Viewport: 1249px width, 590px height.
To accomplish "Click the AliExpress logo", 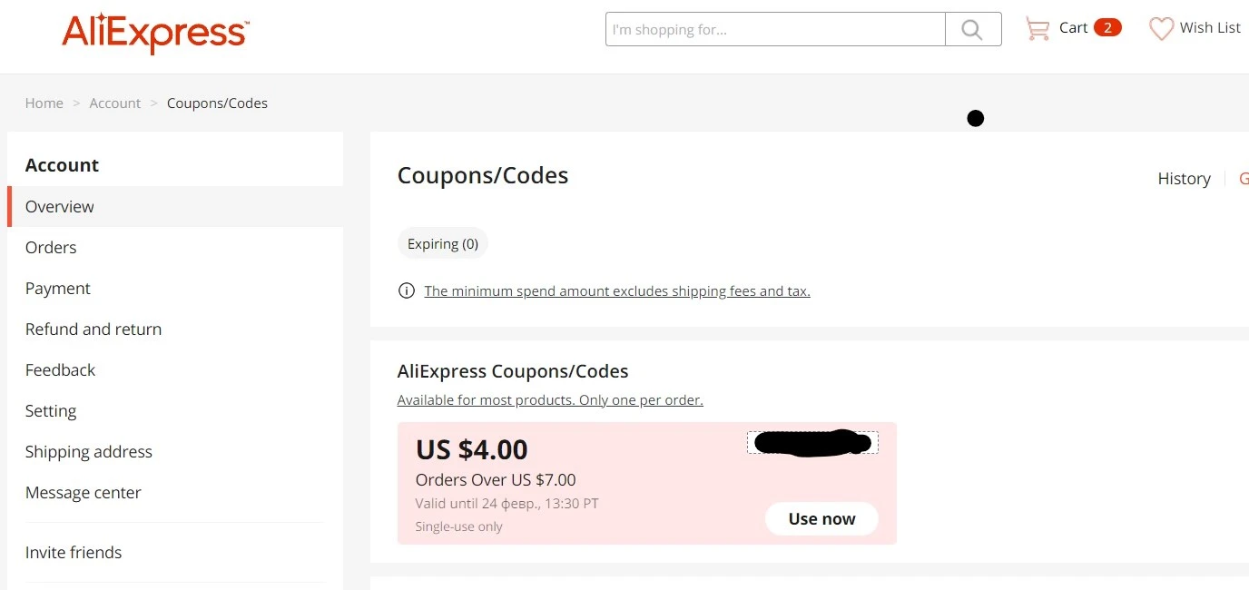I will click(155, 33).
